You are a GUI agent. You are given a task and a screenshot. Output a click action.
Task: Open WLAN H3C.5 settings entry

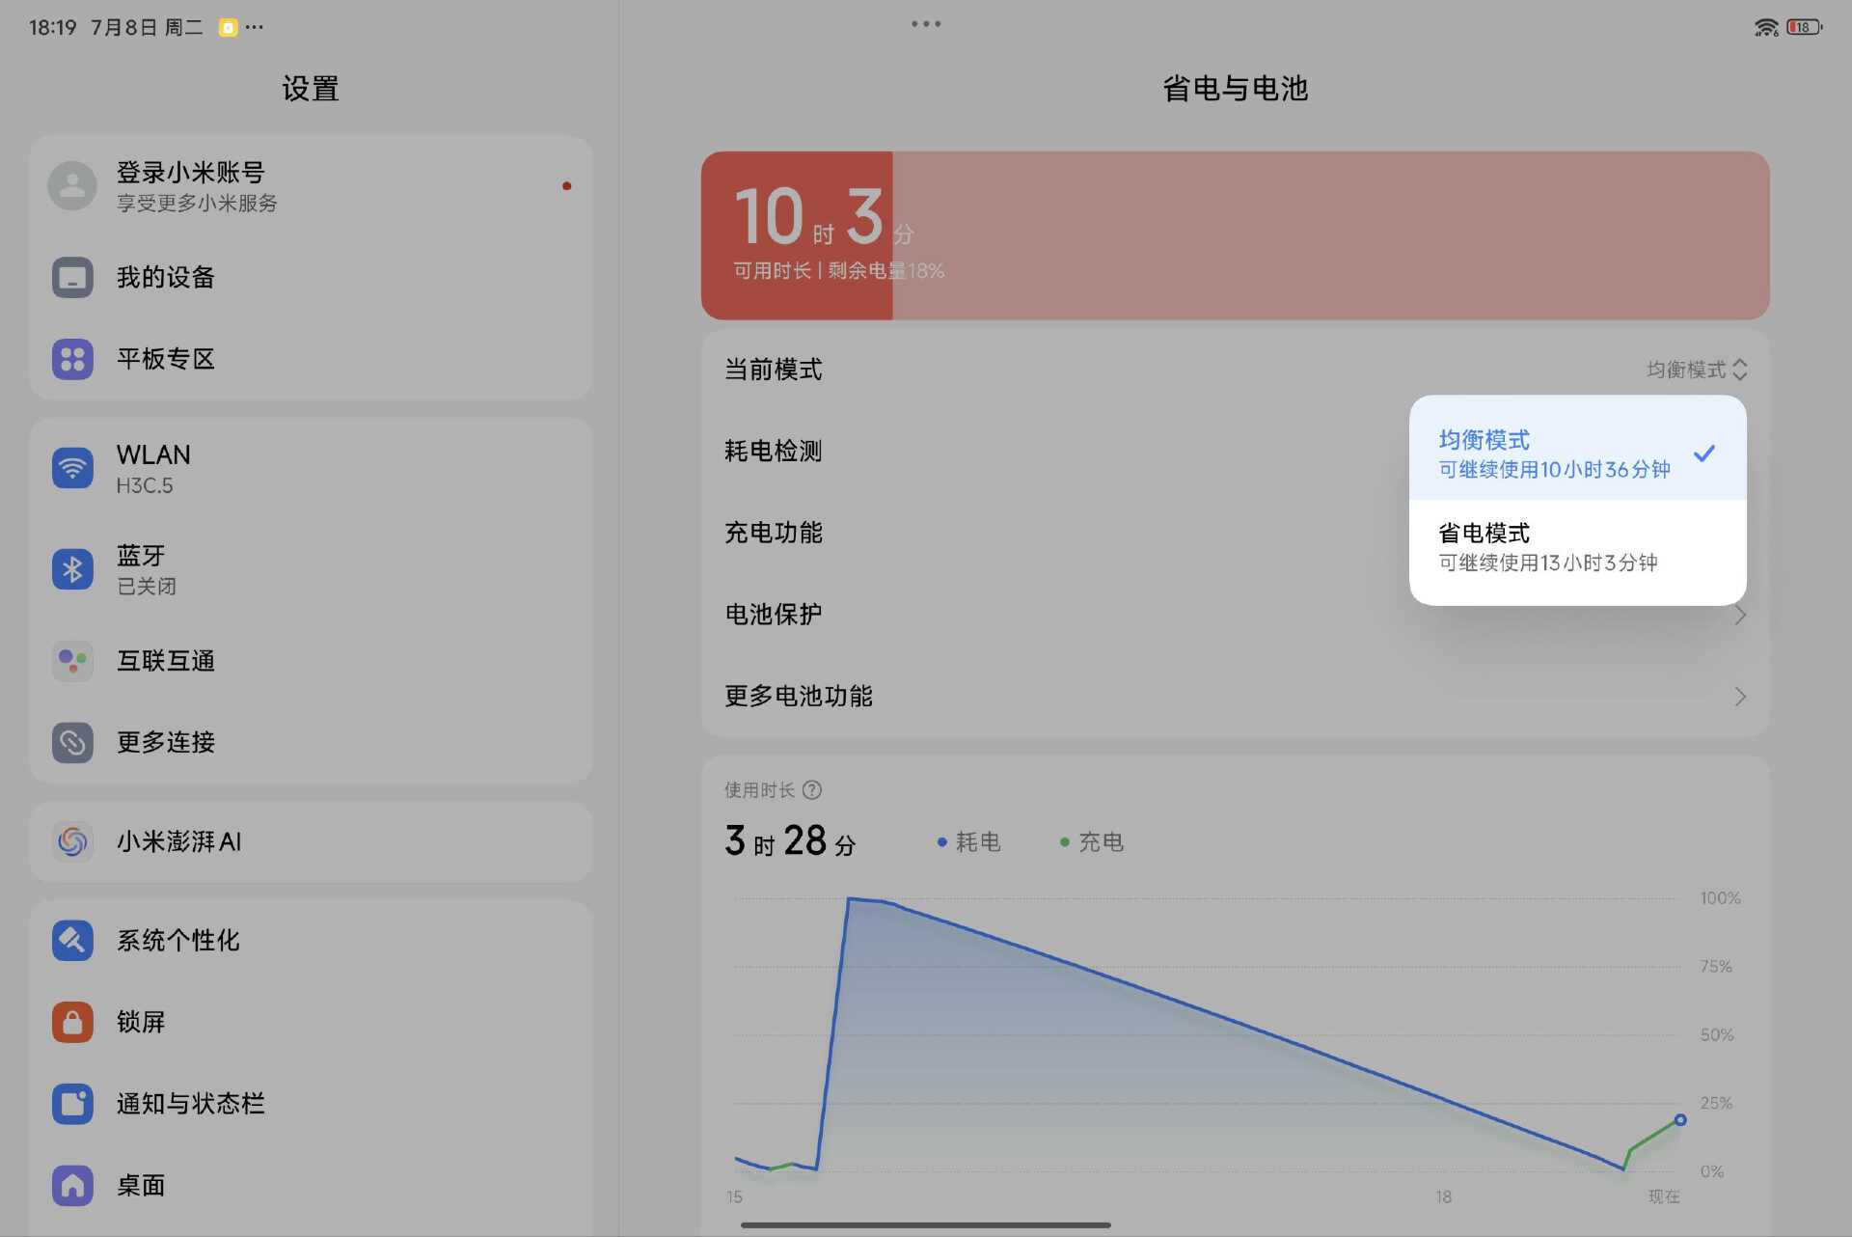click(x=311, y=468)
